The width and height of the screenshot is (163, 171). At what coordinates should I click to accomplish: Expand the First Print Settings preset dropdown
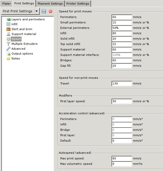(37, 11)
